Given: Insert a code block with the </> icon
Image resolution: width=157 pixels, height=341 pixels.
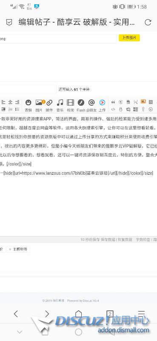Looking at the screenshot, I should coord(113,109).
